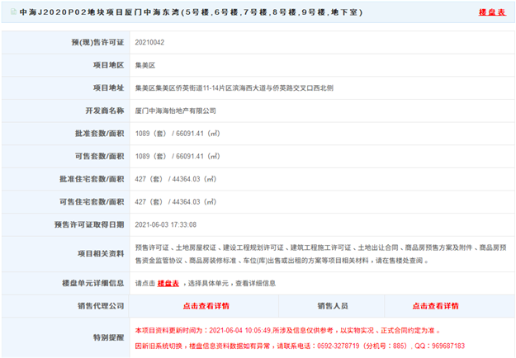The height and width of the screenshot is (358, 516).
Task: Click the 销售代理公司 label
Action: click(x=101, y=306)
